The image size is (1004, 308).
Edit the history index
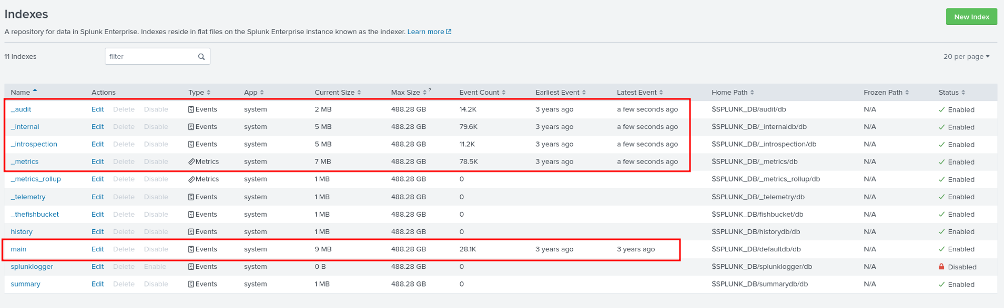(x=97, y=232)
